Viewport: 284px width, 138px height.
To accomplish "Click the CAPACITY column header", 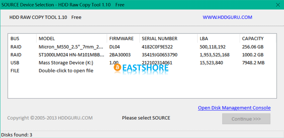I will tap(258, 39).
